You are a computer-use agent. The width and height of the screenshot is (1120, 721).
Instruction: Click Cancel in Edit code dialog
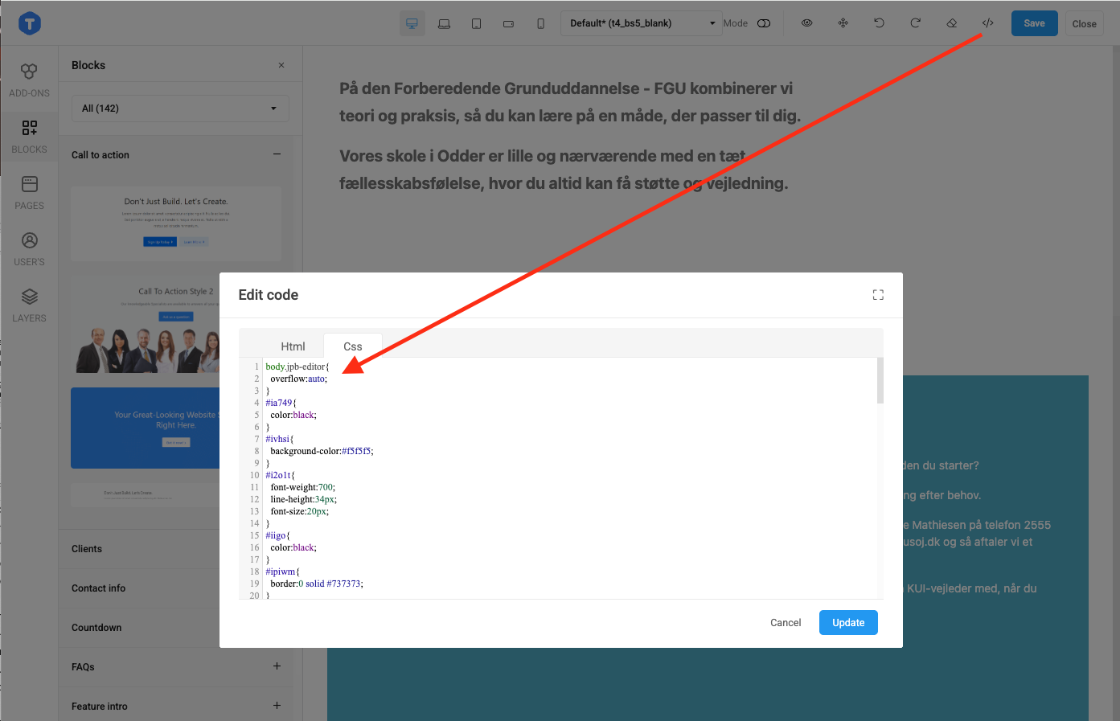click(786, 623)
